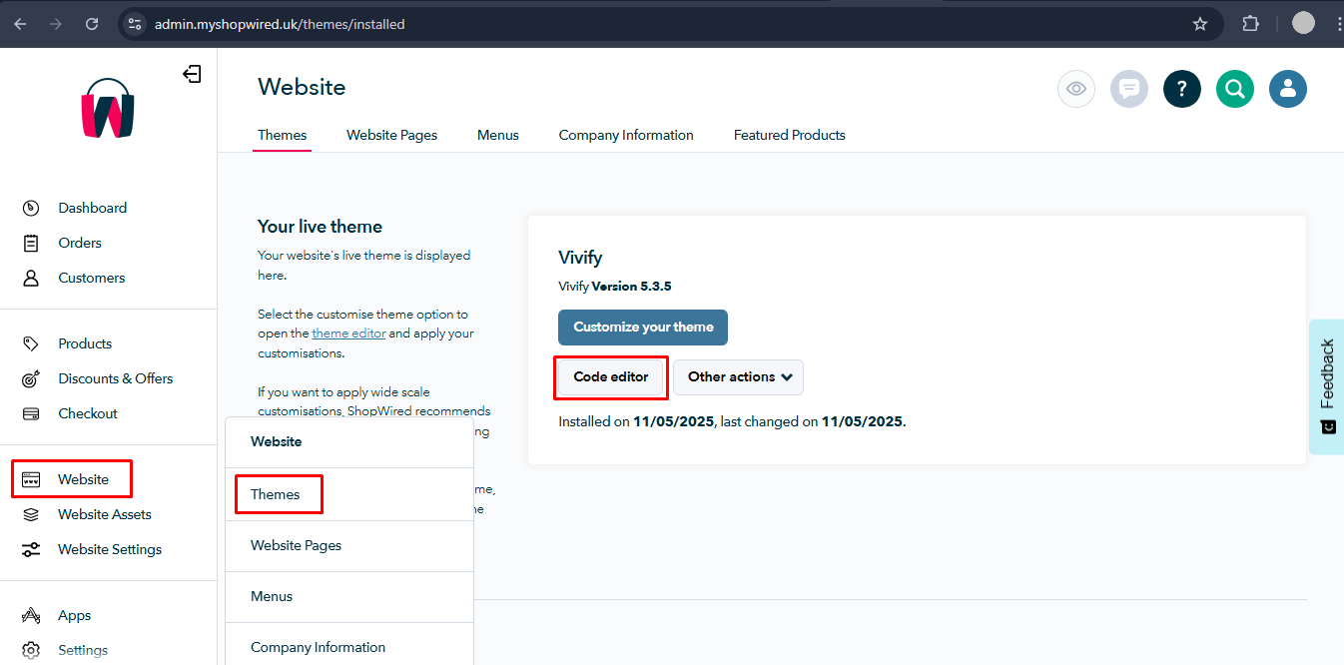
Task: Open the website preview eye icon
Action: pos(1076,89)
